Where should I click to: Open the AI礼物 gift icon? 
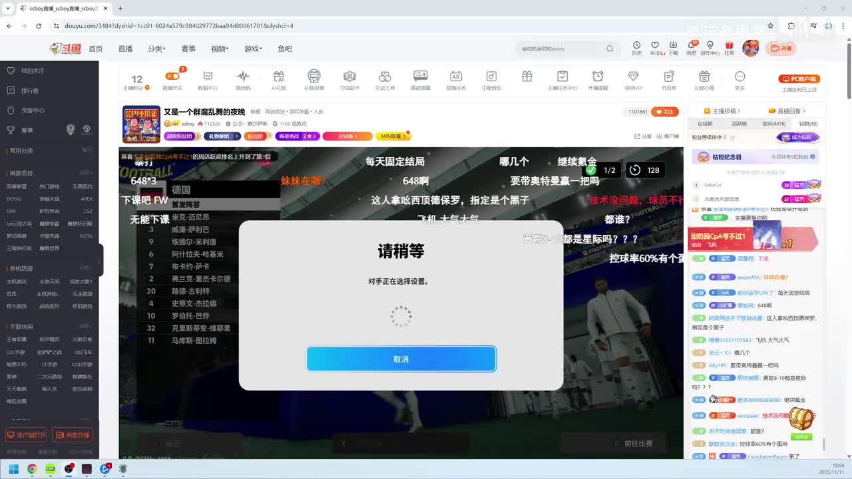(x=279, y=77)
